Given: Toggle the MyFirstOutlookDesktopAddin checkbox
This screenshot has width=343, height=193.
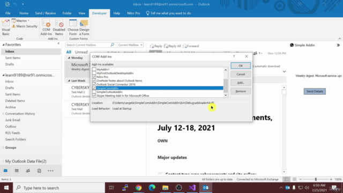Looking at the screenshot, I should point(94,73).
